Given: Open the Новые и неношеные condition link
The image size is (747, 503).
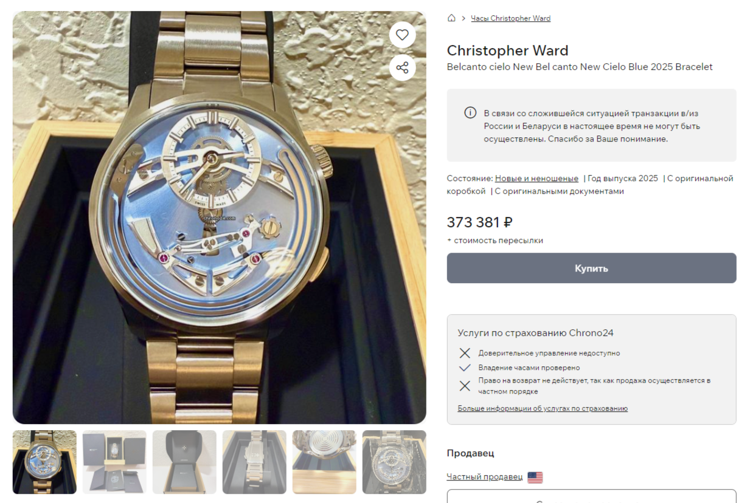Looking at the screenshot, I should (537, 179).
